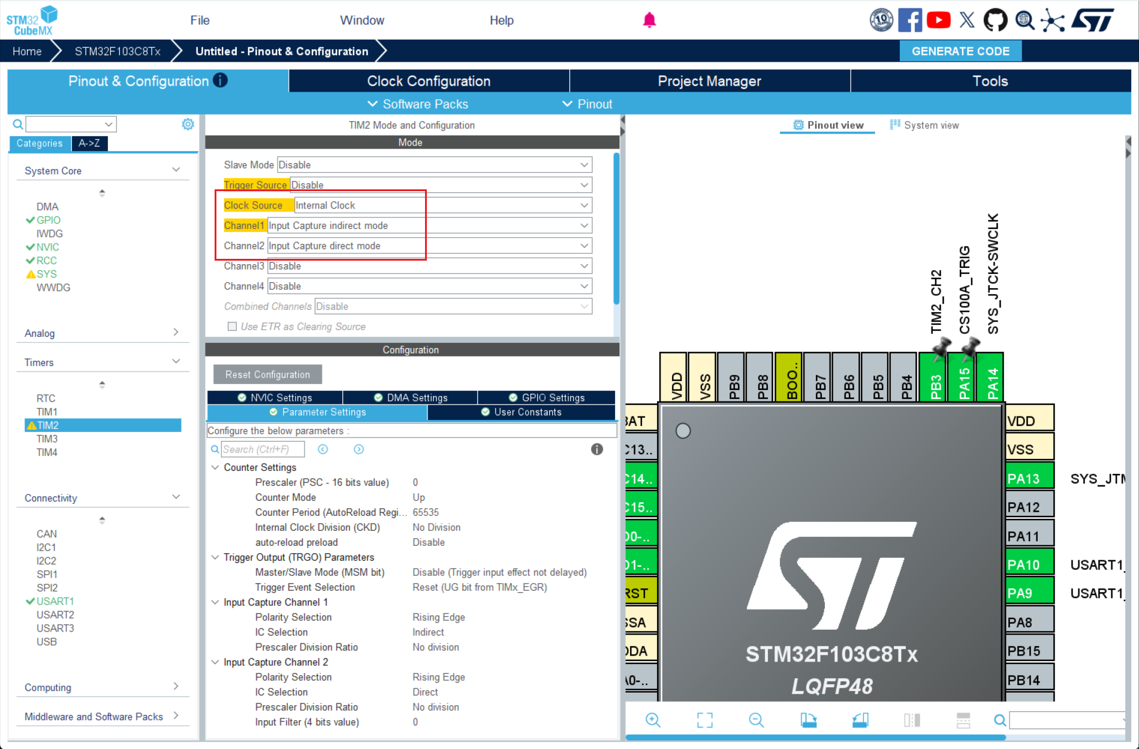Open the Channel1 mode dropdown

tap(429, 226)
